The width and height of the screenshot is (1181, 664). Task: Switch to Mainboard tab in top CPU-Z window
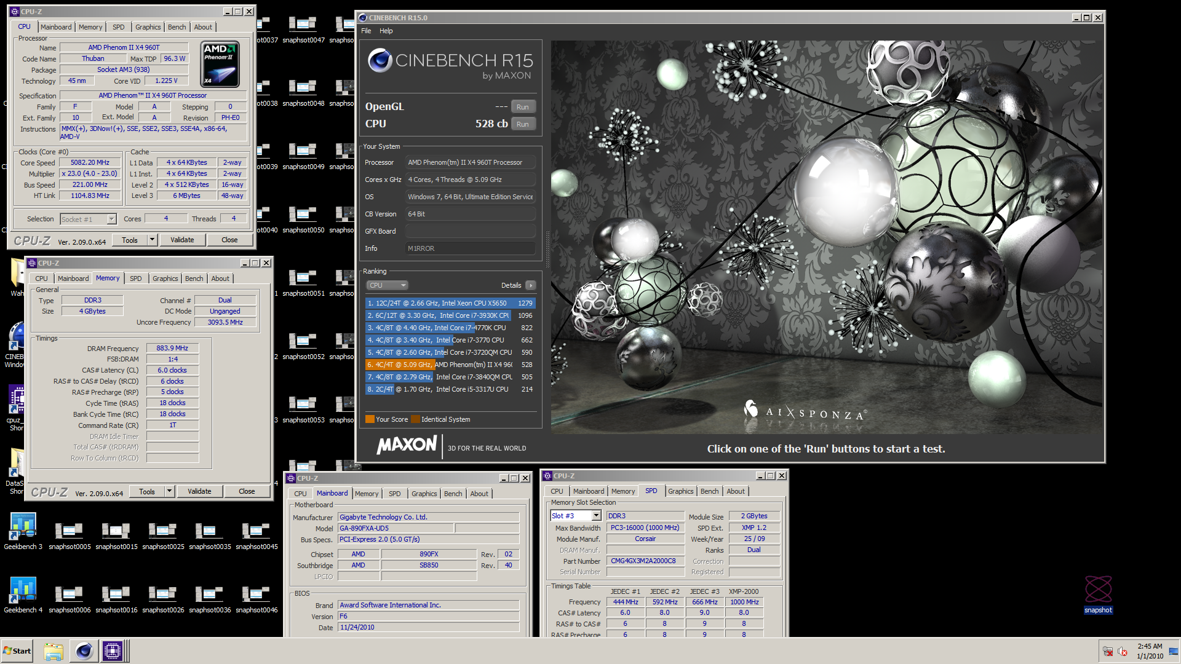pos(56,27)
